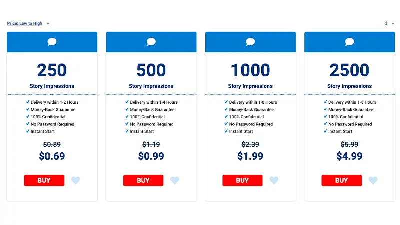The image size is (400, 225).
Task: Click the chat bubble icon on 500 card
Action: coord(151,42)
